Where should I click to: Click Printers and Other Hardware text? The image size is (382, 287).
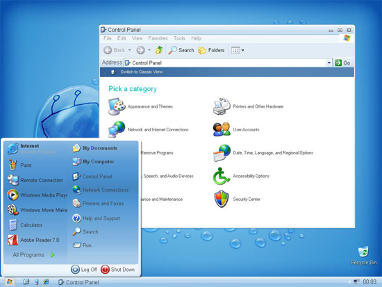[258, 106]
